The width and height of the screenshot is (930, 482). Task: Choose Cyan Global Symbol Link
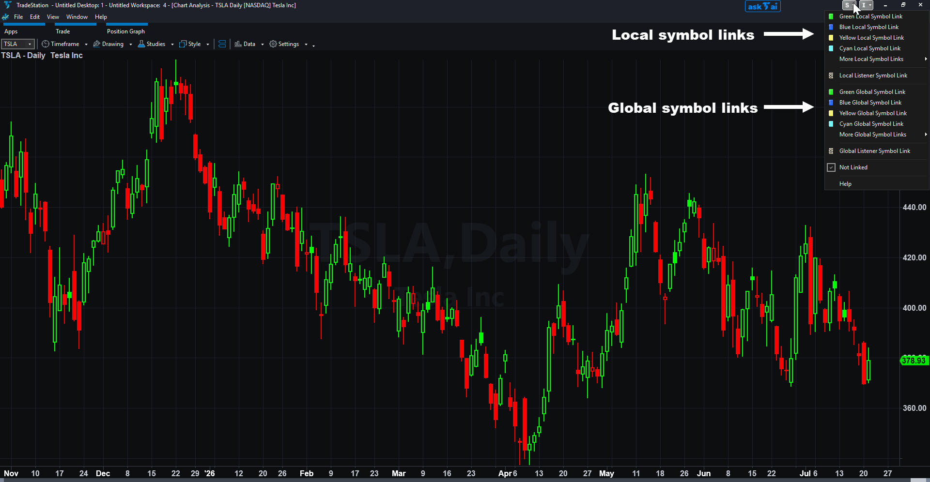pyautogui.click(x=877, y=124)
